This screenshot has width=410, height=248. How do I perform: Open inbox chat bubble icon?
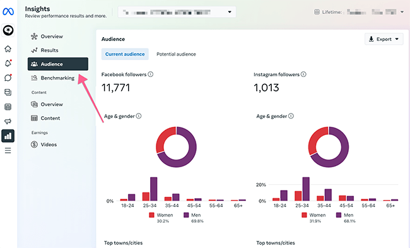(8, 78)
